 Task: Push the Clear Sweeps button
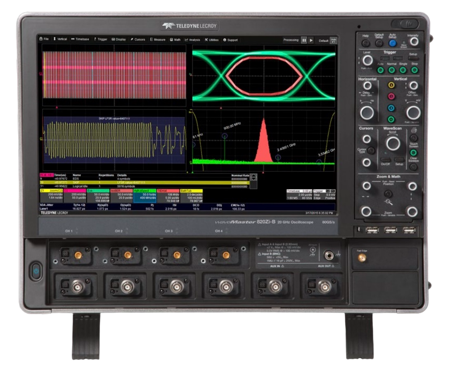click(414, 167)
